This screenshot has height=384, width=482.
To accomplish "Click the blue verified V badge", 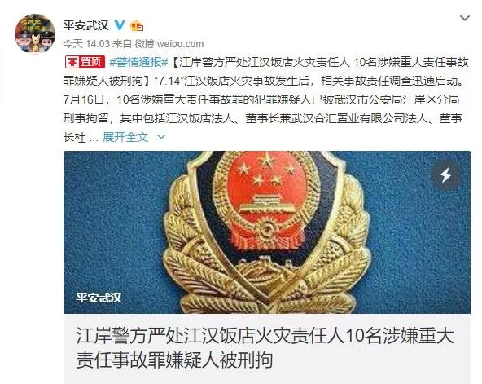I will pyautogui.click(x=120, y=25).
